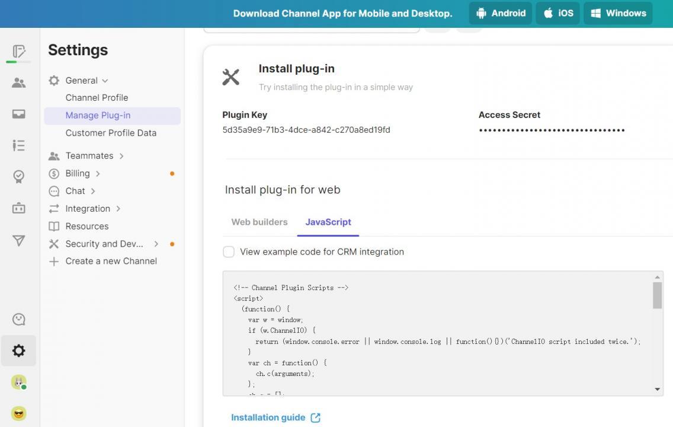Screen dimensions: 673x427
Task: Switch to the Web builders tab
Action: pyautogui.click(x=259, y=222)
